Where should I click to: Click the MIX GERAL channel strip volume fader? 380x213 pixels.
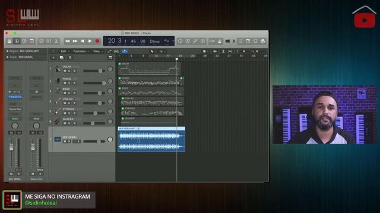[x=11, y=147]
